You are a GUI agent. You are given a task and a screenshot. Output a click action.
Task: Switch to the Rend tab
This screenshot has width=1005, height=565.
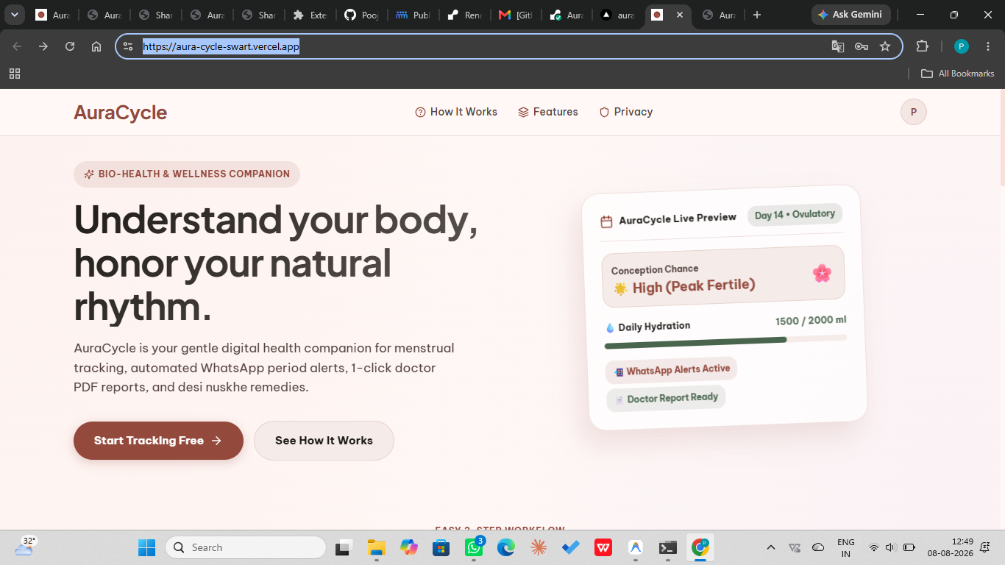point(464,15)
